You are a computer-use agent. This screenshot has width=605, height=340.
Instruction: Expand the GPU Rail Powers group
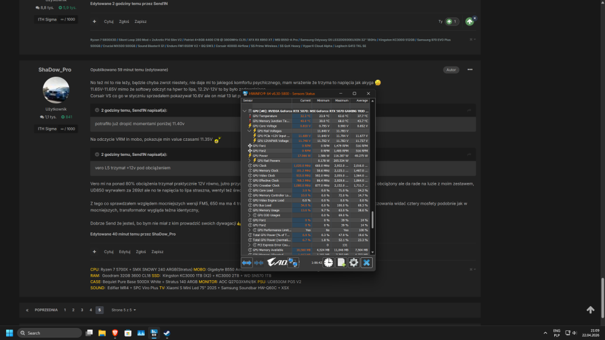tap(249, 161)
